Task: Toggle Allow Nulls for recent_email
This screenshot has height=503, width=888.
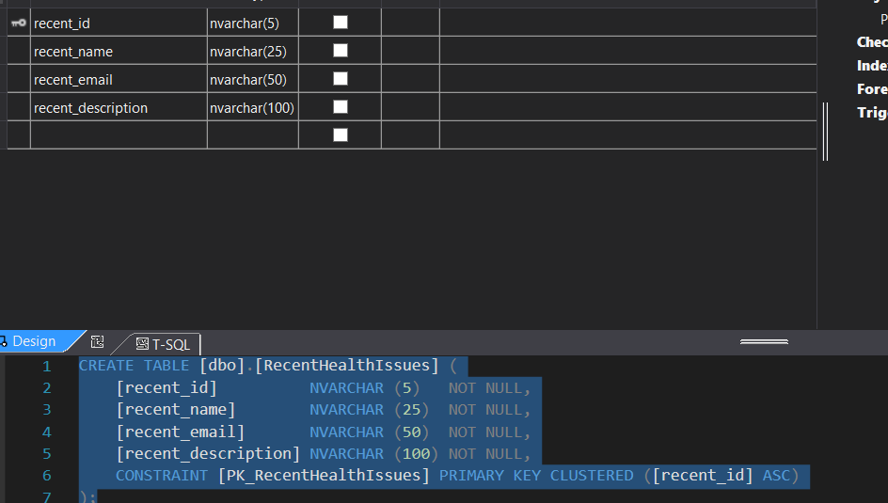Action: click(341, 79)
